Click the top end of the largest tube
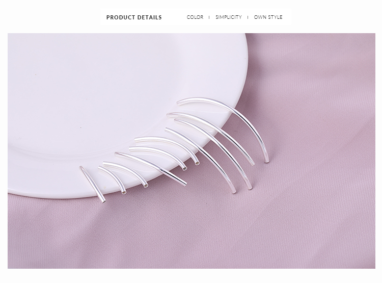Image resolution: width=382 pixels, height=283 pixels. tap(178, 102)
